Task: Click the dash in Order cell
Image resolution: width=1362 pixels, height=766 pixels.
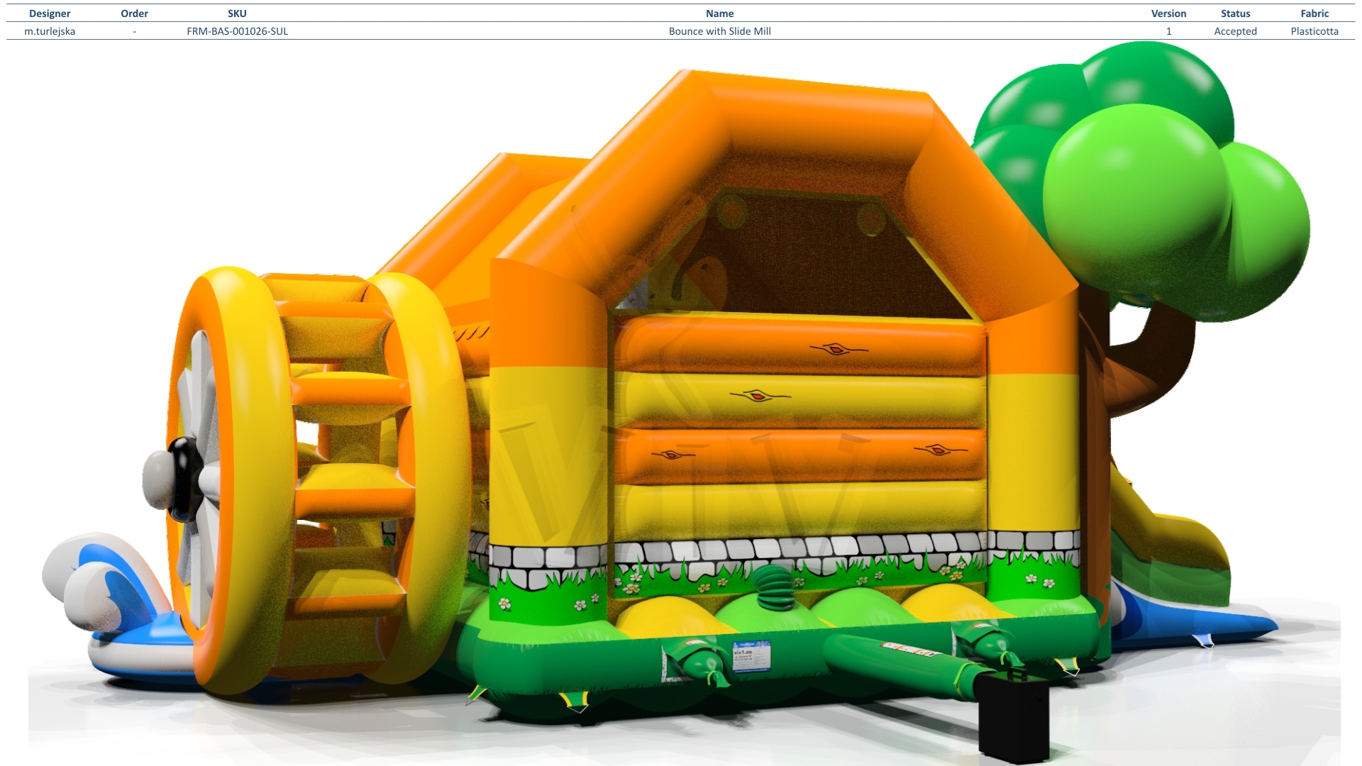Action: 134,31
